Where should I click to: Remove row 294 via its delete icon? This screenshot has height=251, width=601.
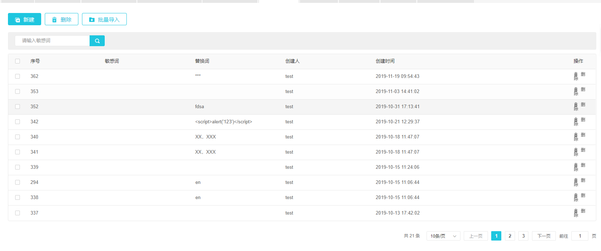576,182
